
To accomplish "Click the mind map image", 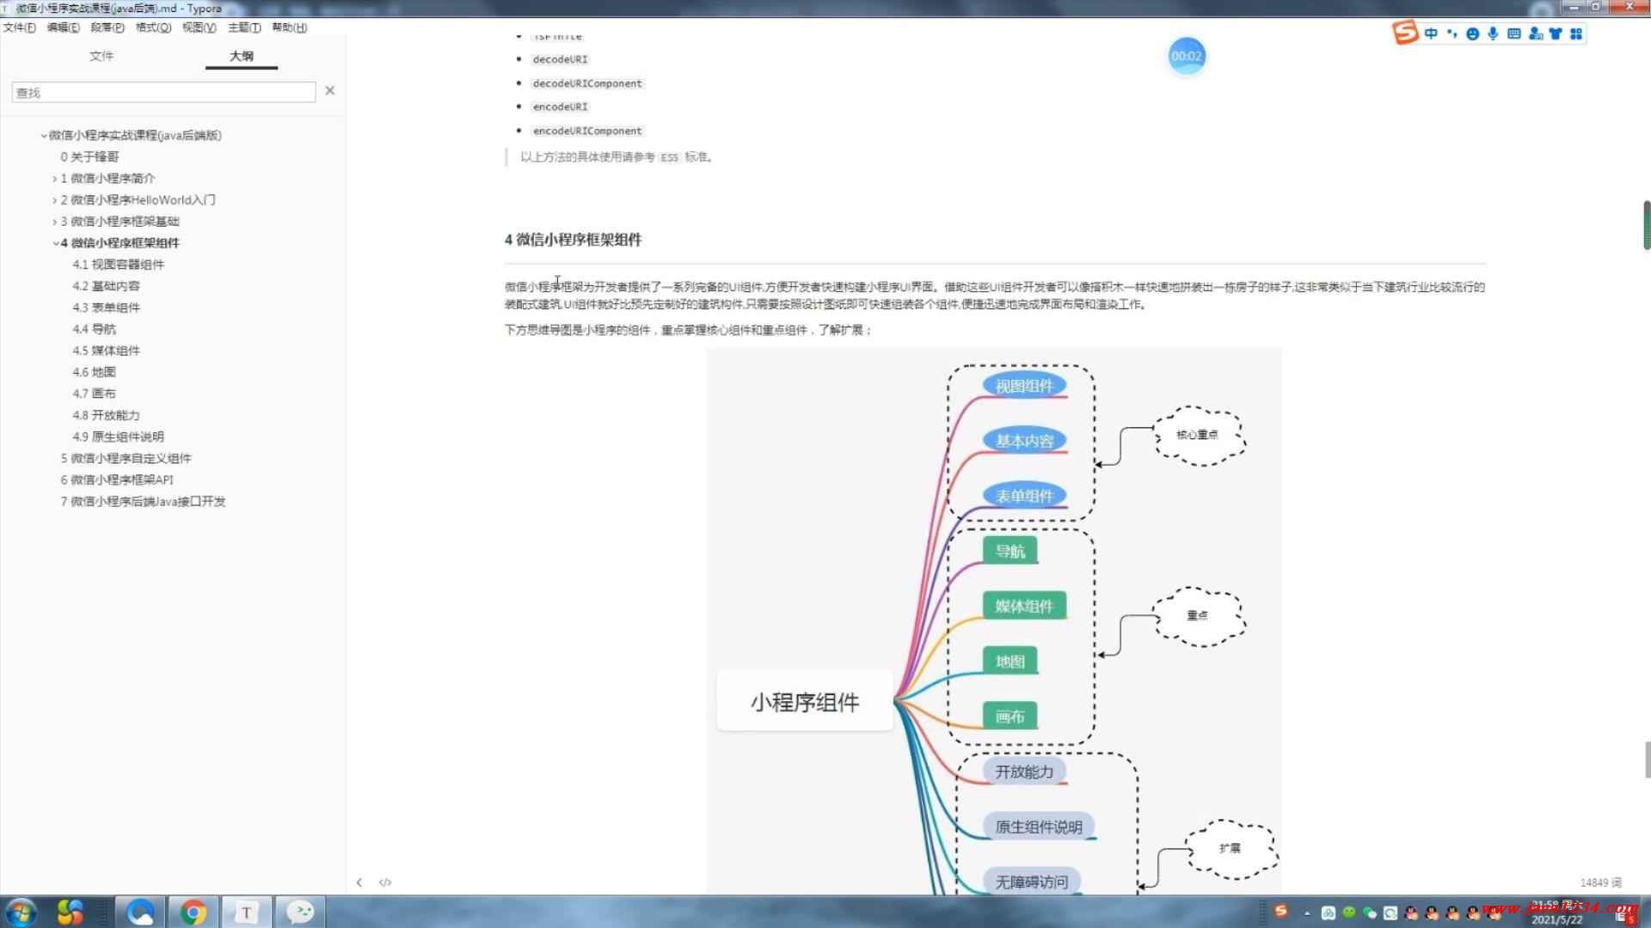I will point(994,620).
